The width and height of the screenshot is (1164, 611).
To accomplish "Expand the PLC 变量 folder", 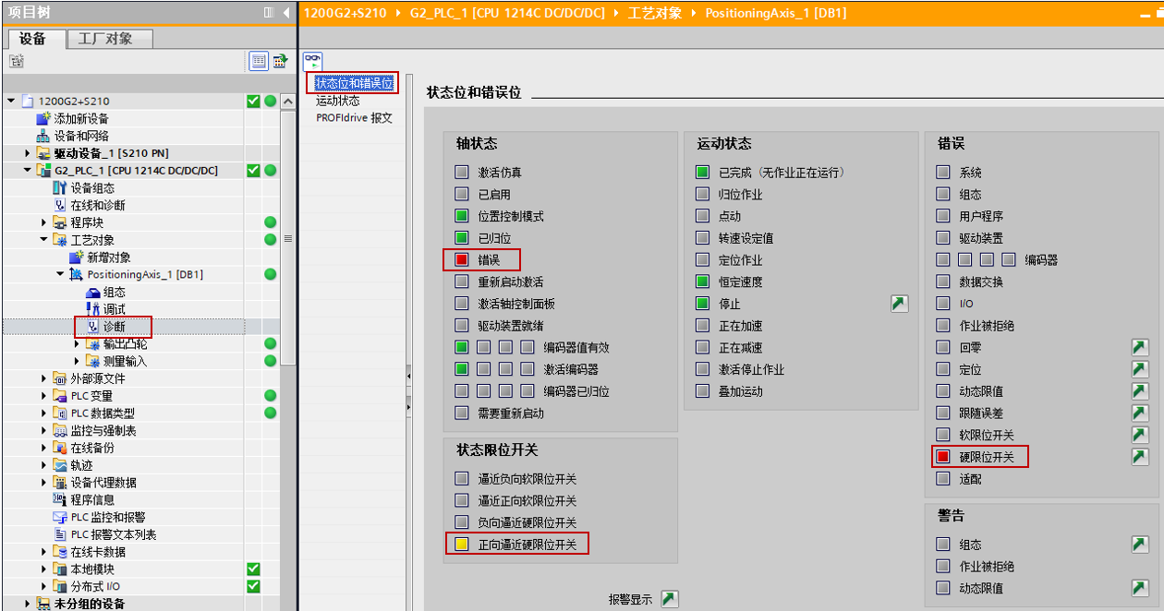I will click(44, 396).
